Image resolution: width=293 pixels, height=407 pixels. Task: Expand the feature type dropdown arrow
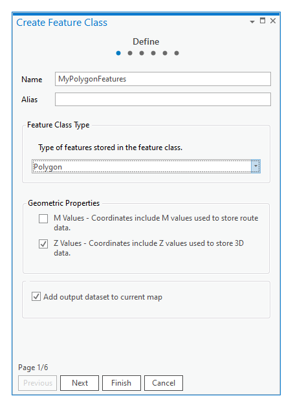255,166
